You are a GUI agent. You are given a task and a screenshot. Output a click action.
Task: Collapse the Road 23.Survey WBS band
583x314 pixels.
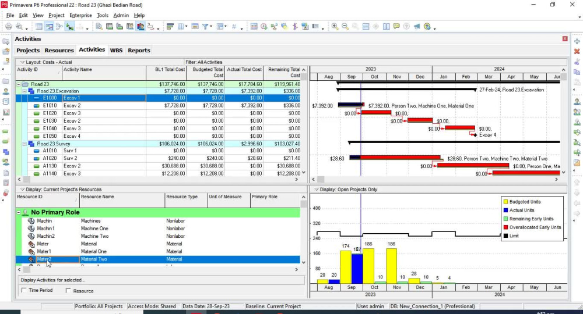point(24,144)
